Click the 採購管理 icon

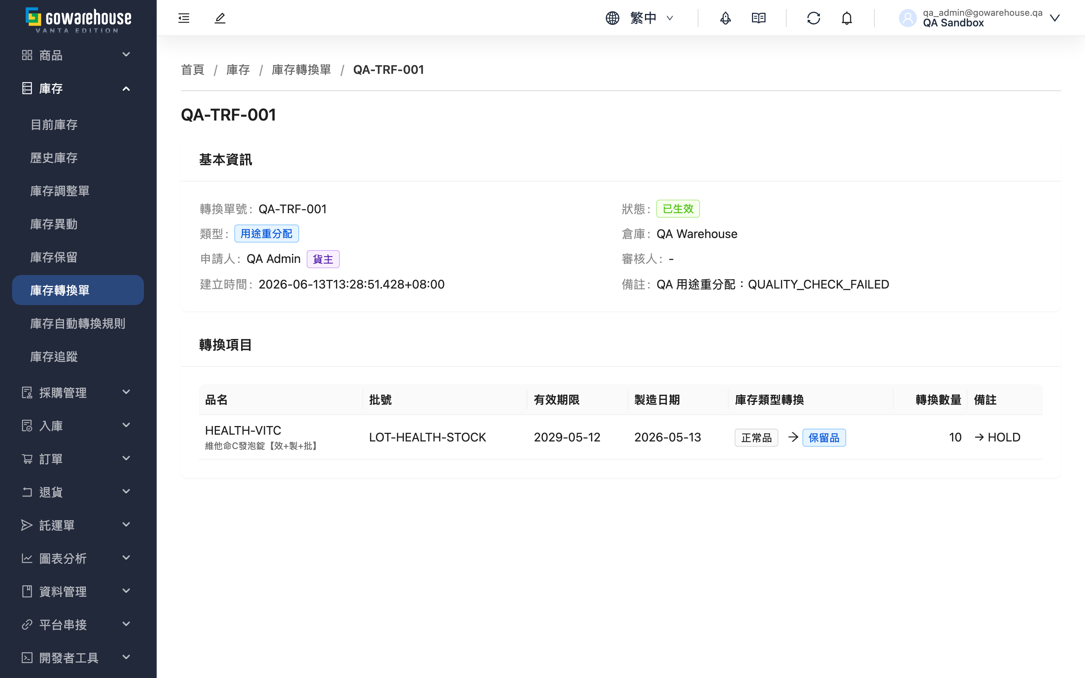pyautogui.click(x=27, y=392)
